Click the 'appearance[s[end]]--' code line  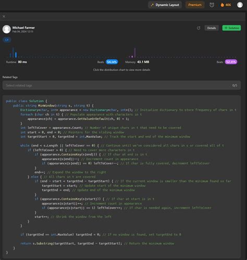pyautogui.click(x=90, y=159)
